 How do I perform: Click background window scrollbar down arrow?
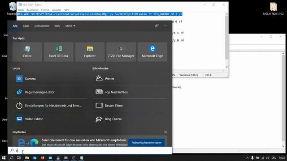click(x=283, y=146)
